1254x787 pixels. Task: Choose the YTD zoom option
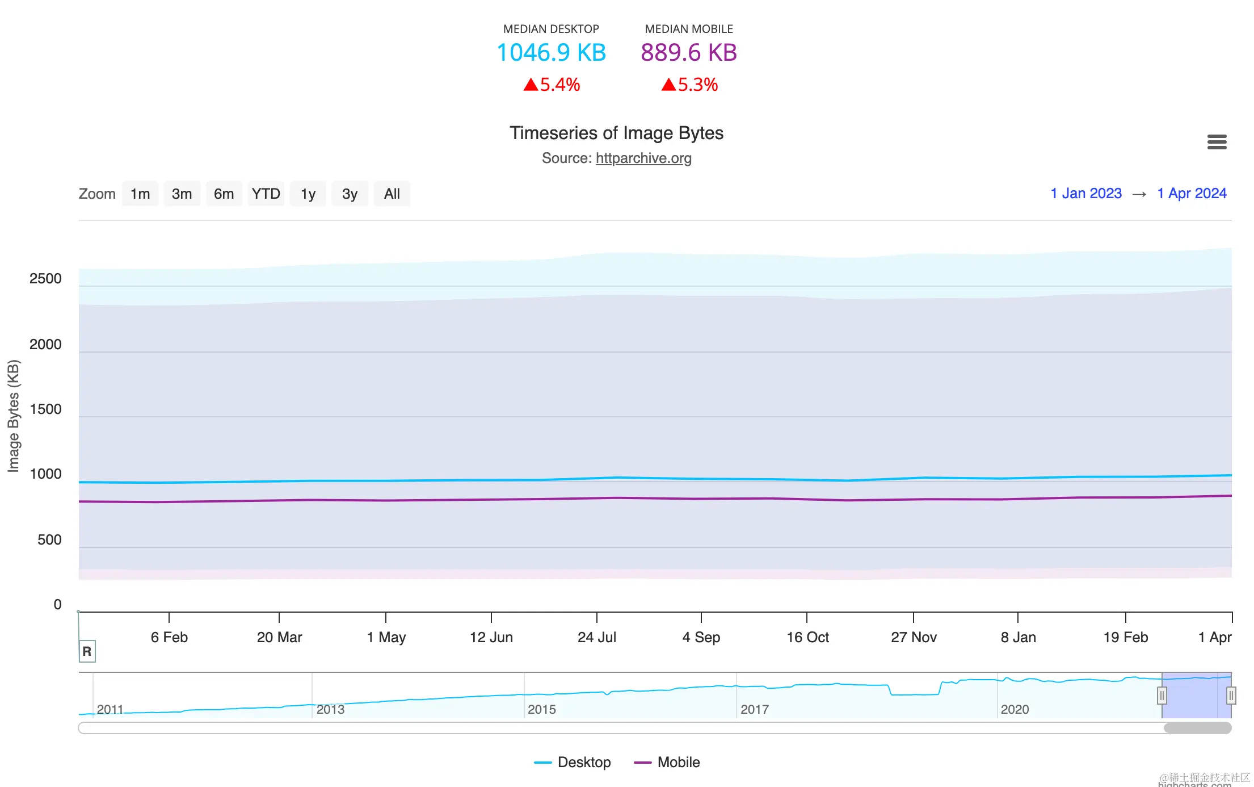(266, 194)
